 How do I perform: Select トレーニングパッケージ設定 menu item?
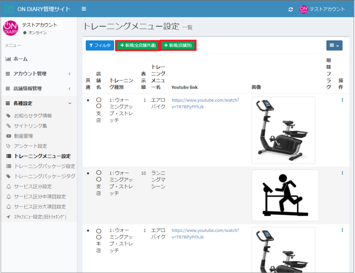[44, 166]
